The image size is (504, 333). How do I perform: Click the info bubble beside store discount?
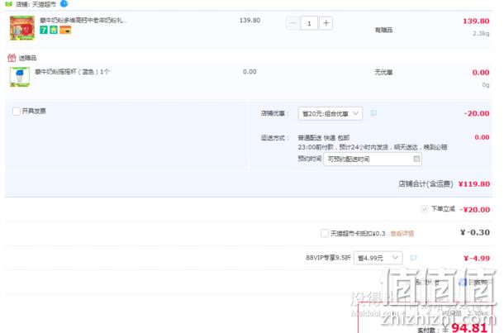point(373,113)
